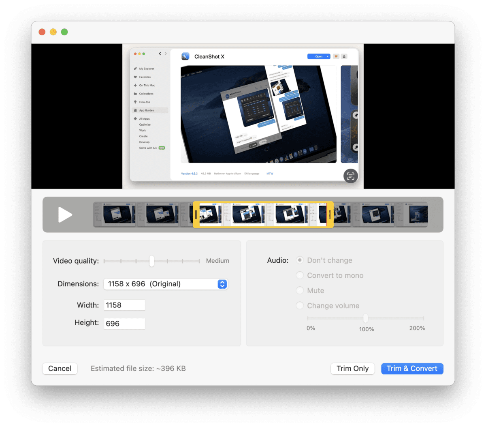Click the forward arrow in preview window
This screenshot has height=427, width=486.
click(x=166, y=54)
